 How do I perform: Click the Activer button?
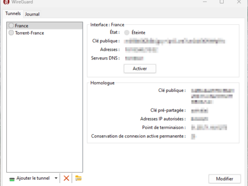140,69
